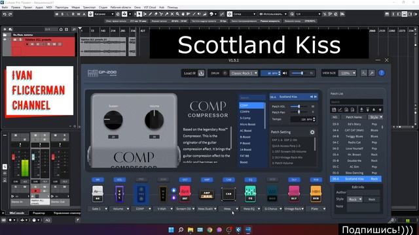419x235 pixels.
Task: Click the rename patch pencil icon
Action: click(x=340, y=110)
